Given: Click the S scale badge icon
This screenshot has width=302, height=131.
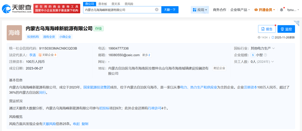Looking at the screenshot, I should click(x=253, y=55).
